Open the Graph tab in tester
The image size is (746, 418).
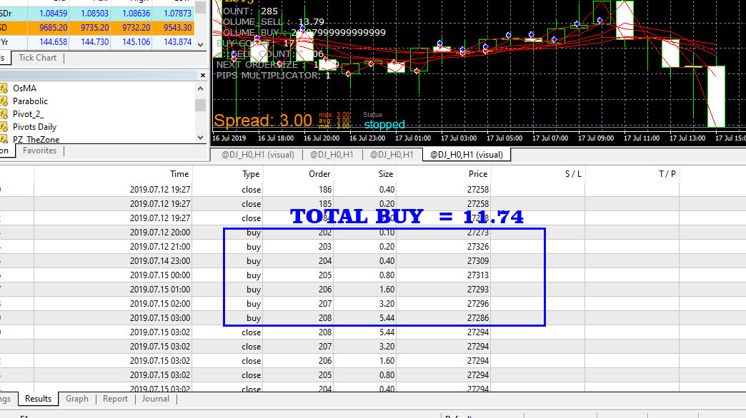point(77,399)
